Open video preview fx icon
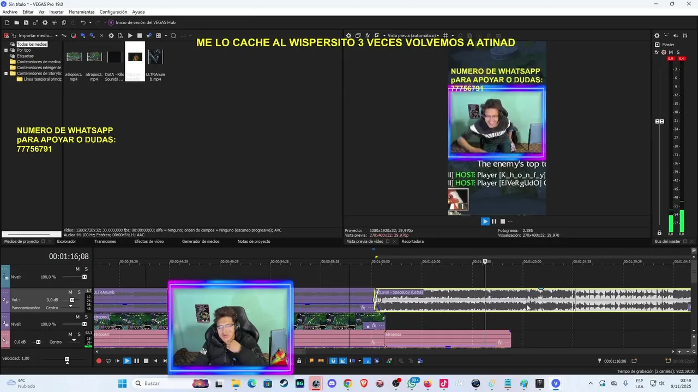 [x=368, y=35]
